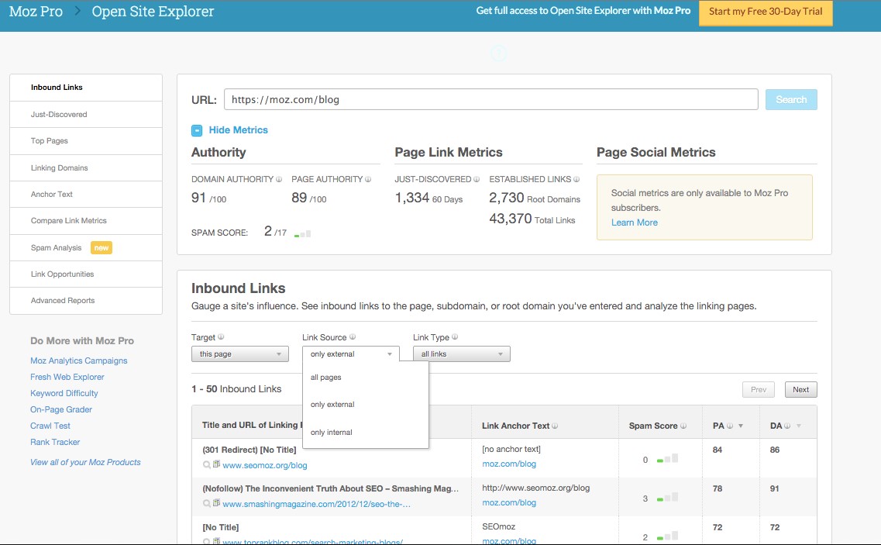Open the Top Pages sidebar tab
Image resolution: width=881 pixels, height=545 pixels.
click(x=86, y=140)
